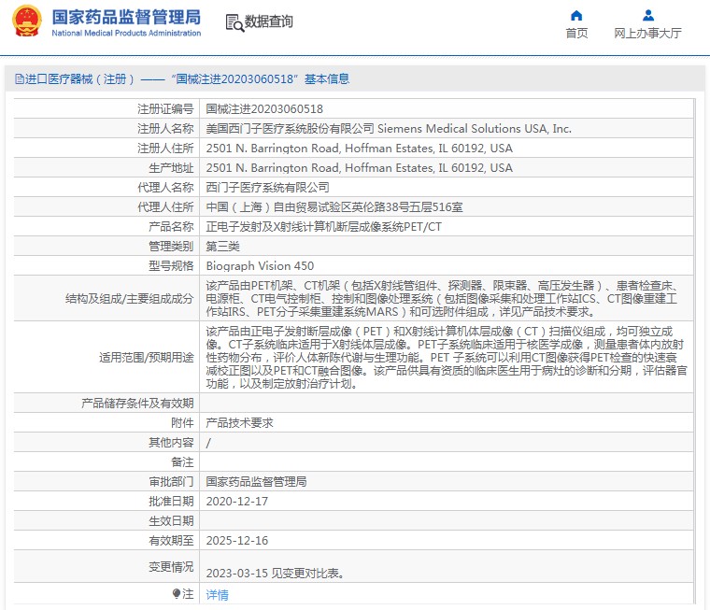
Task: Open the 详情 details link
Action: pyautogui.click(x=218, y=595)
